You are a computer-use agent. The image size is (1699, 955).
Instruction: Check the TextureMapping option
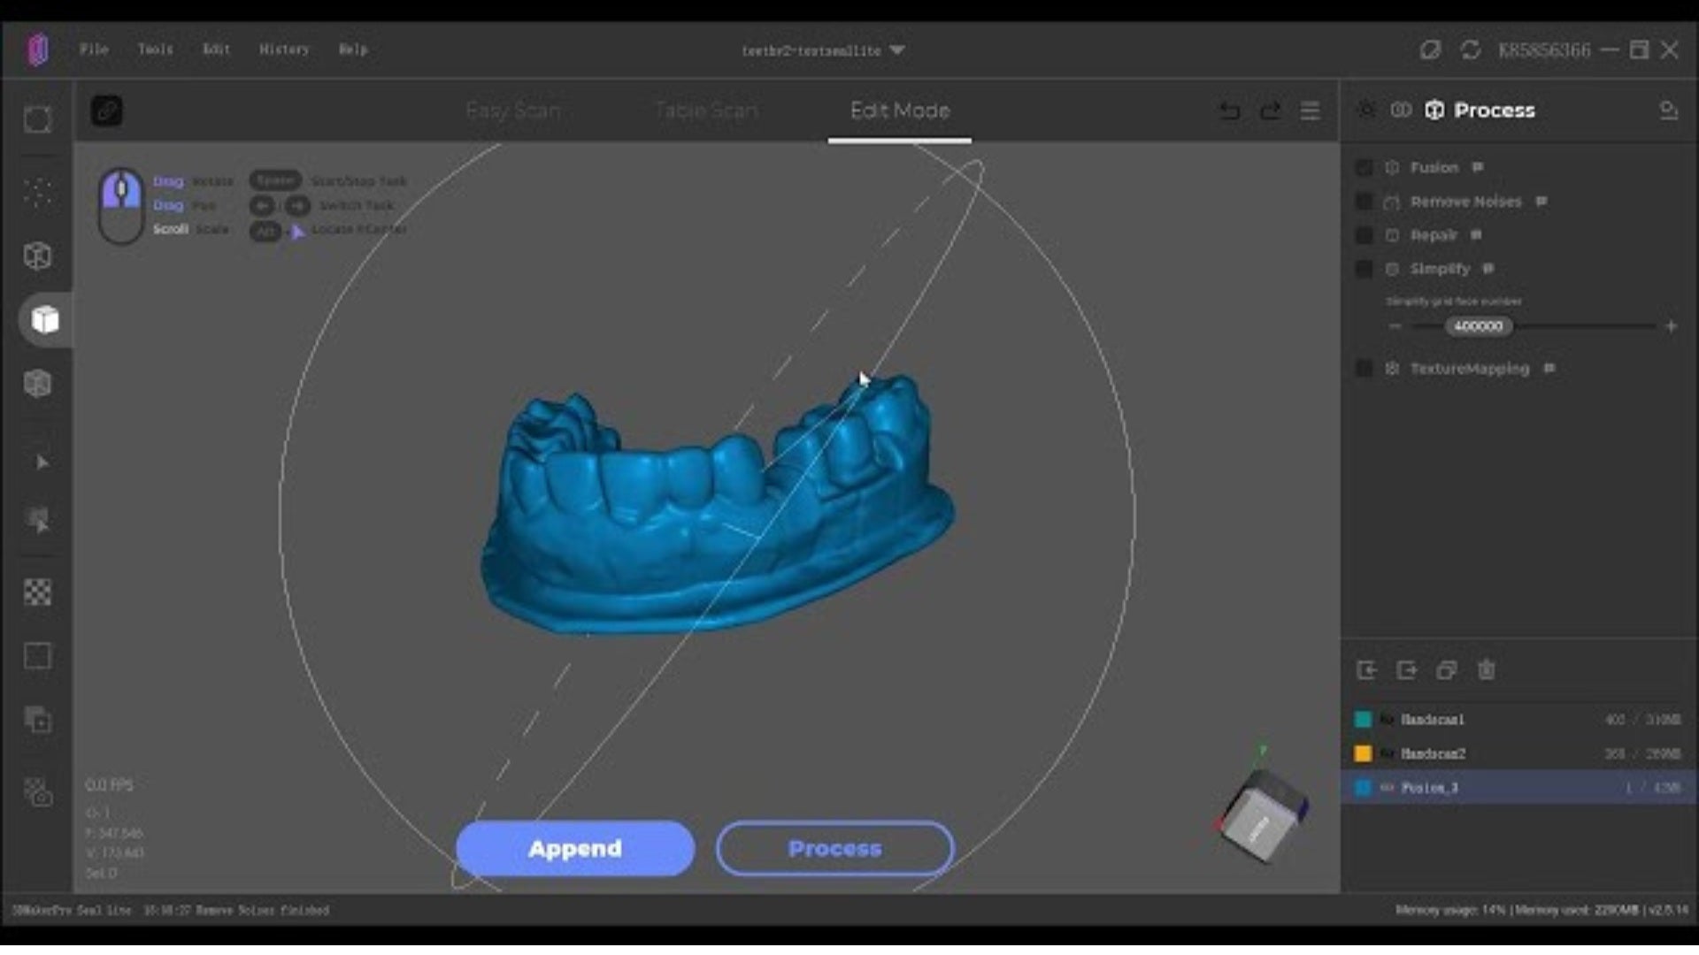pos(1365,370)
